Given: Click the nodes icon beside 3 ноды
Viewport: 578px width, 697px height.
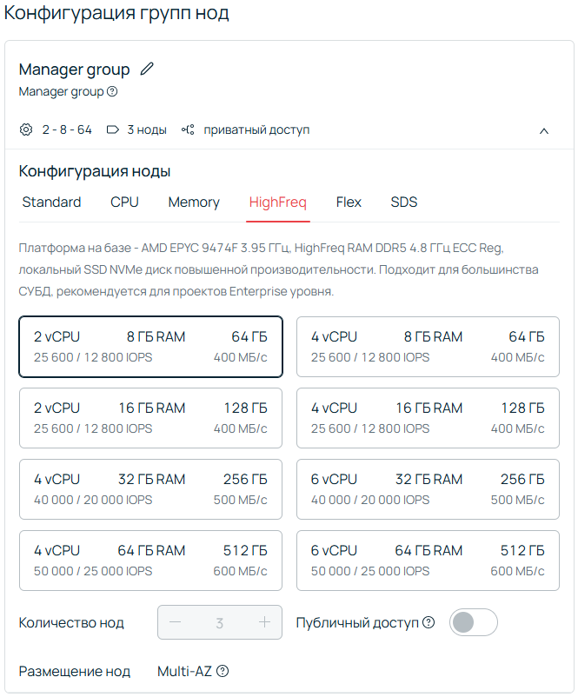Looking at the screenshot, I should (112, 129).
